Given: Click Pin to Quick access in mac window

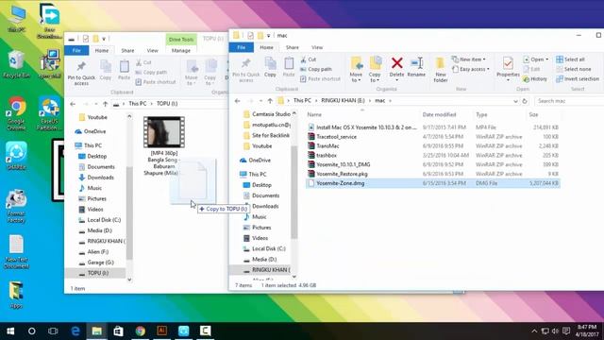Looking at the screenshot, I should [245, 70].
